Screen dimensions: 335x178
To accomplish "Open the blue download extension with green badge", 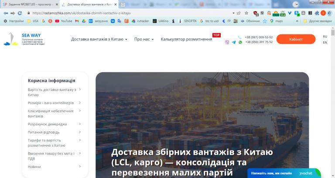I will click(297, 13).
